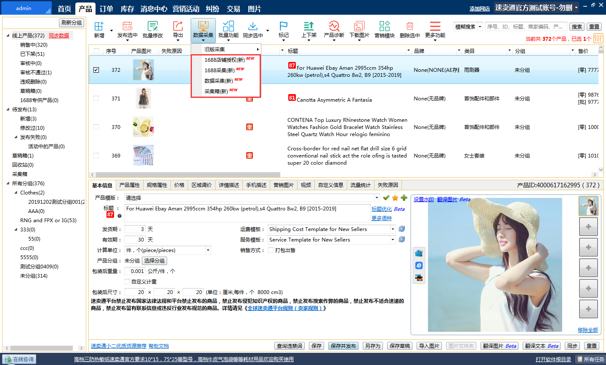This screenshot has height=365, width=606.
Task: Click the 重 duplicate marker on row 369
Action: [250, 155]
